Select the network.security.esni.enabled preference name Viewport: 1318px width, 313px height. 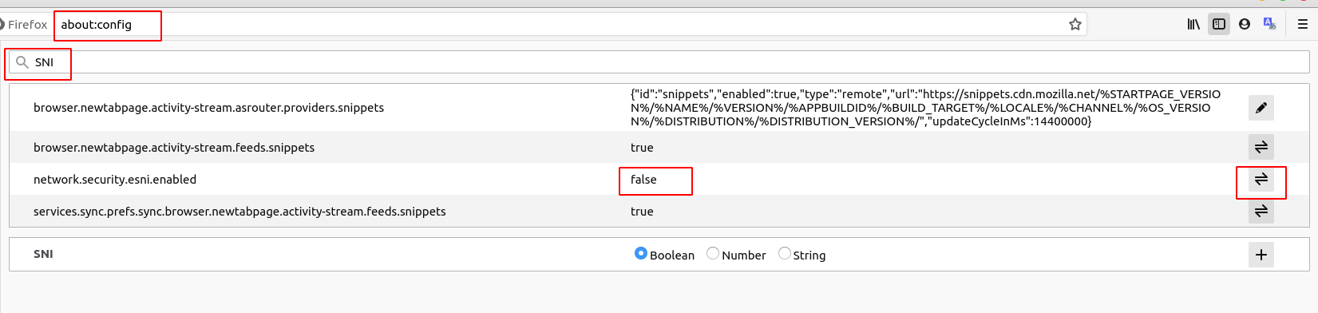pyautogui.click(x=115, y=180)
